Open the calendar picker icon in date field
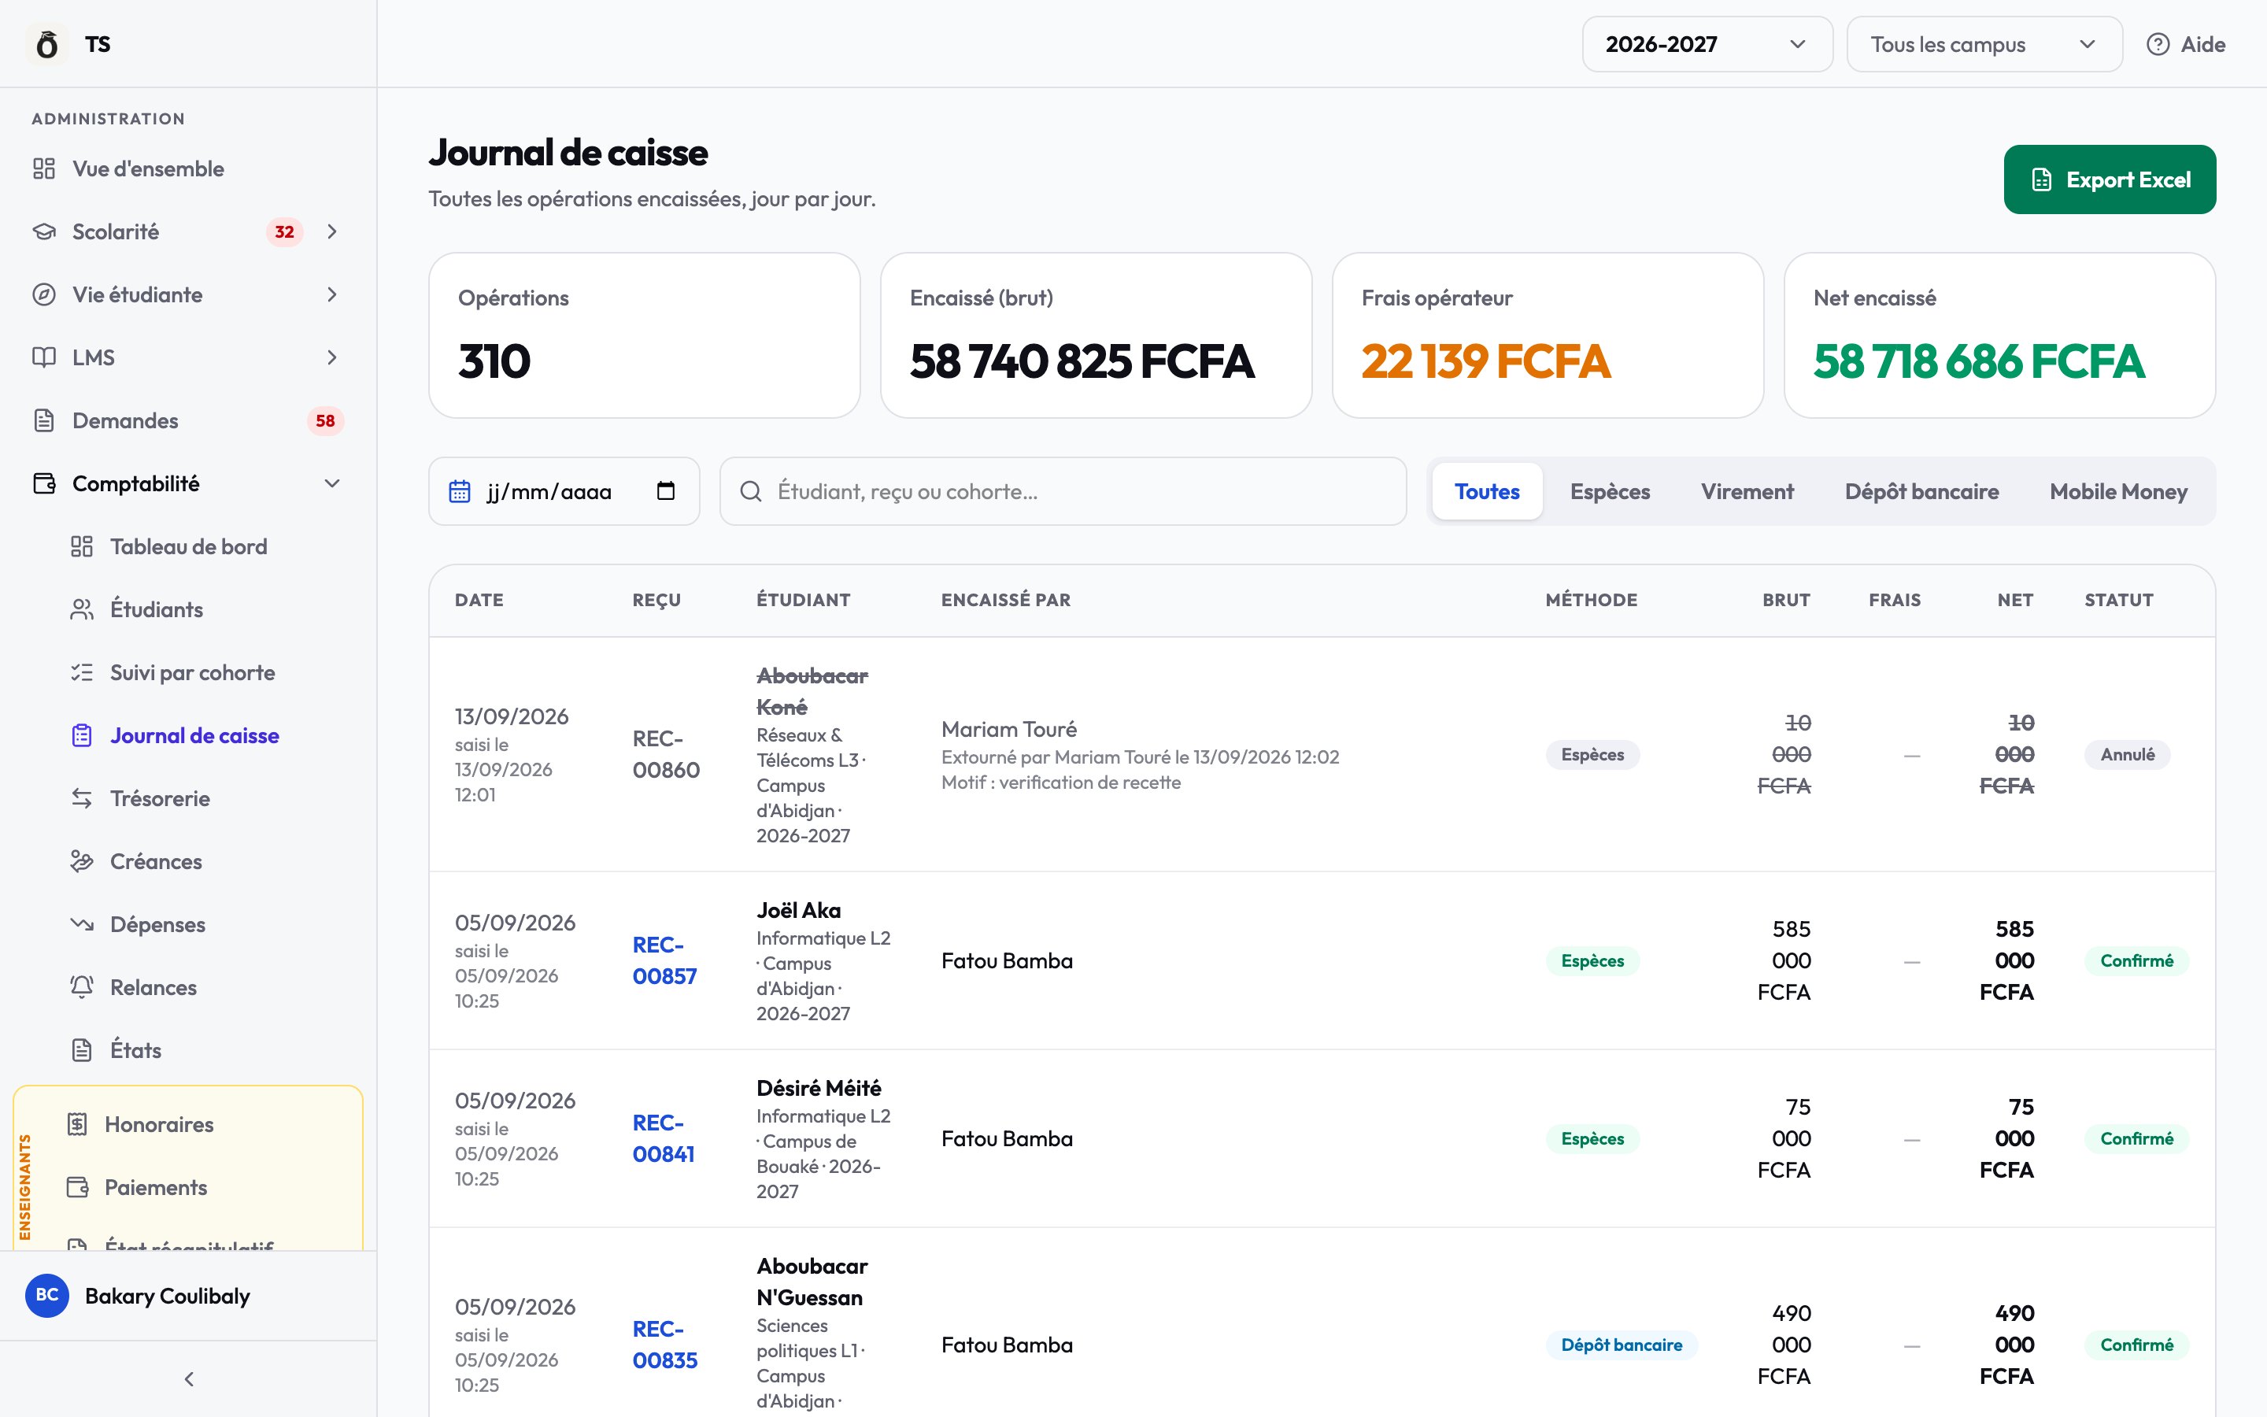Screen dimensions: 2267x1417 [x=665, y=491]
